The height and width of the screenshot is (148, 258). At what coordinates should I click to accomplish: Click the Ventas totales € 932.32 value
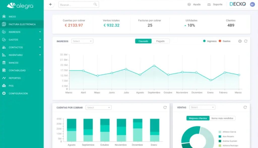(x=111, y=25)
